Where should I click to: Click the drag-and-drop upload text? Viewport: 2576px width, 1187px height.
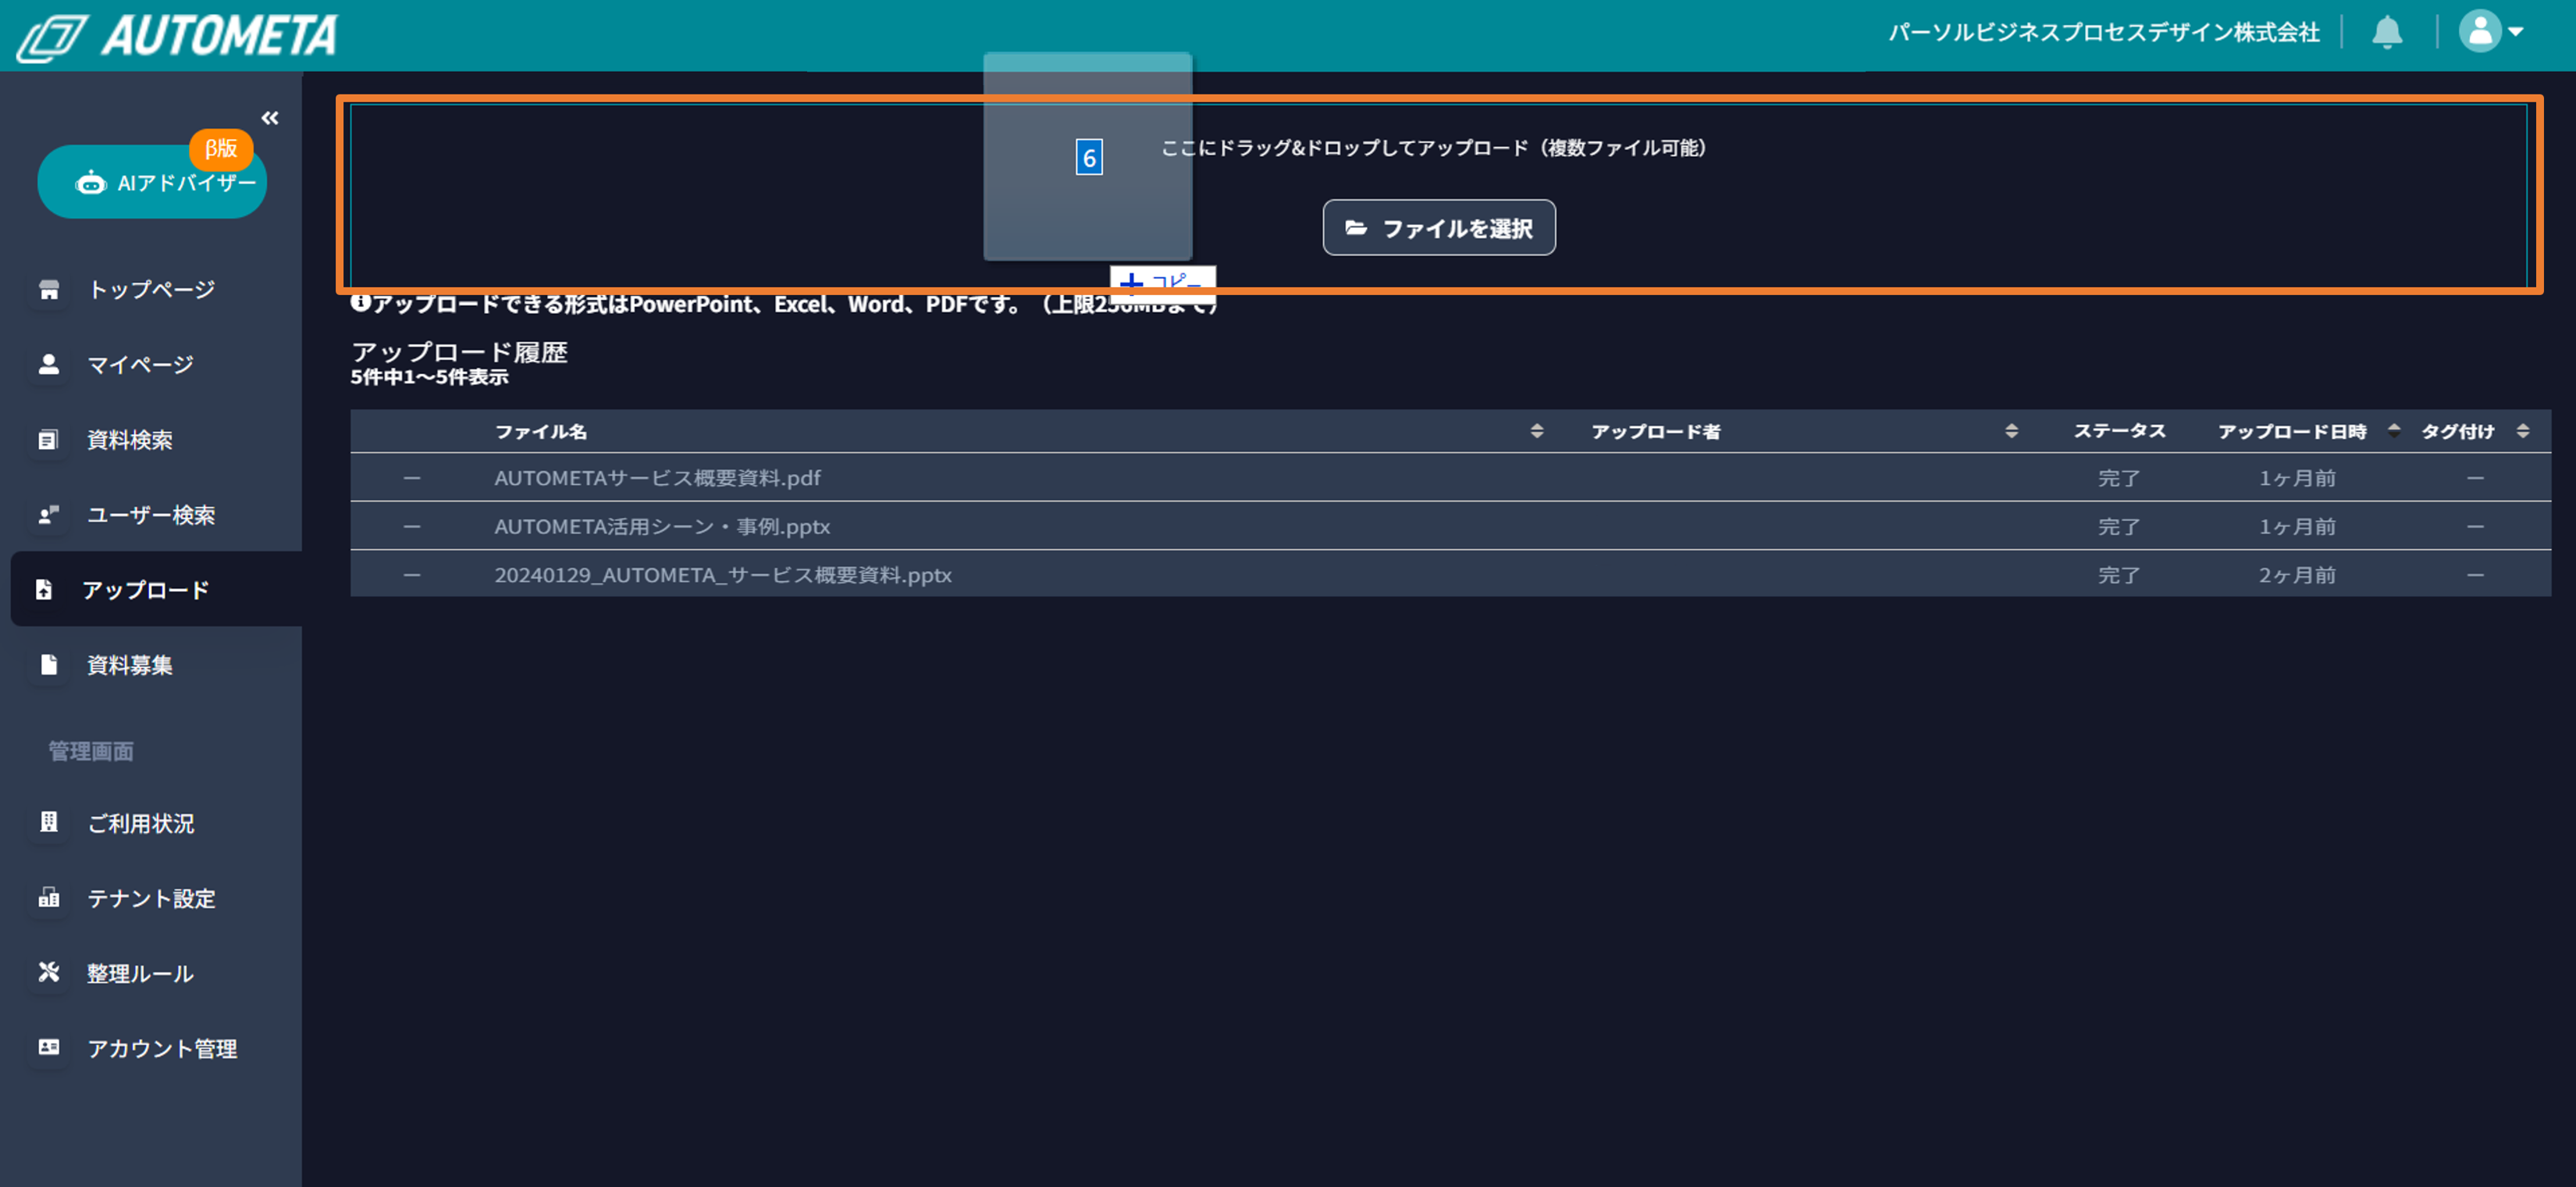1433,148
